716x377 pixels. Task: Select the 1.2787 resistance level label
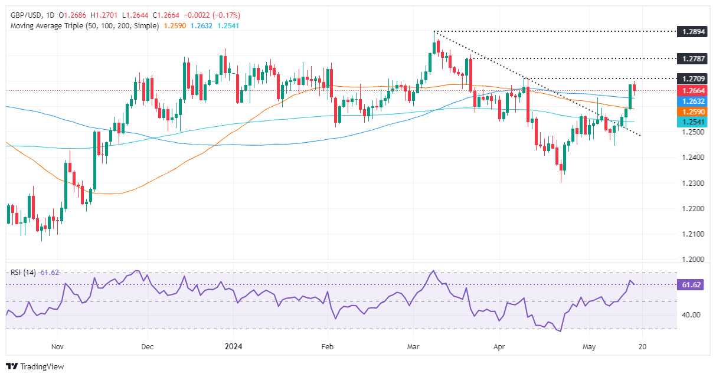click(x=694, y=58)
